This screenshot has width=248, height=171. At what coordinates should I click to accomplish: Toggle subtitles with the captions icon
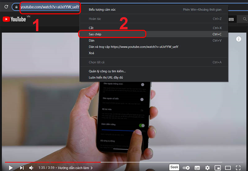click(197, 168)
